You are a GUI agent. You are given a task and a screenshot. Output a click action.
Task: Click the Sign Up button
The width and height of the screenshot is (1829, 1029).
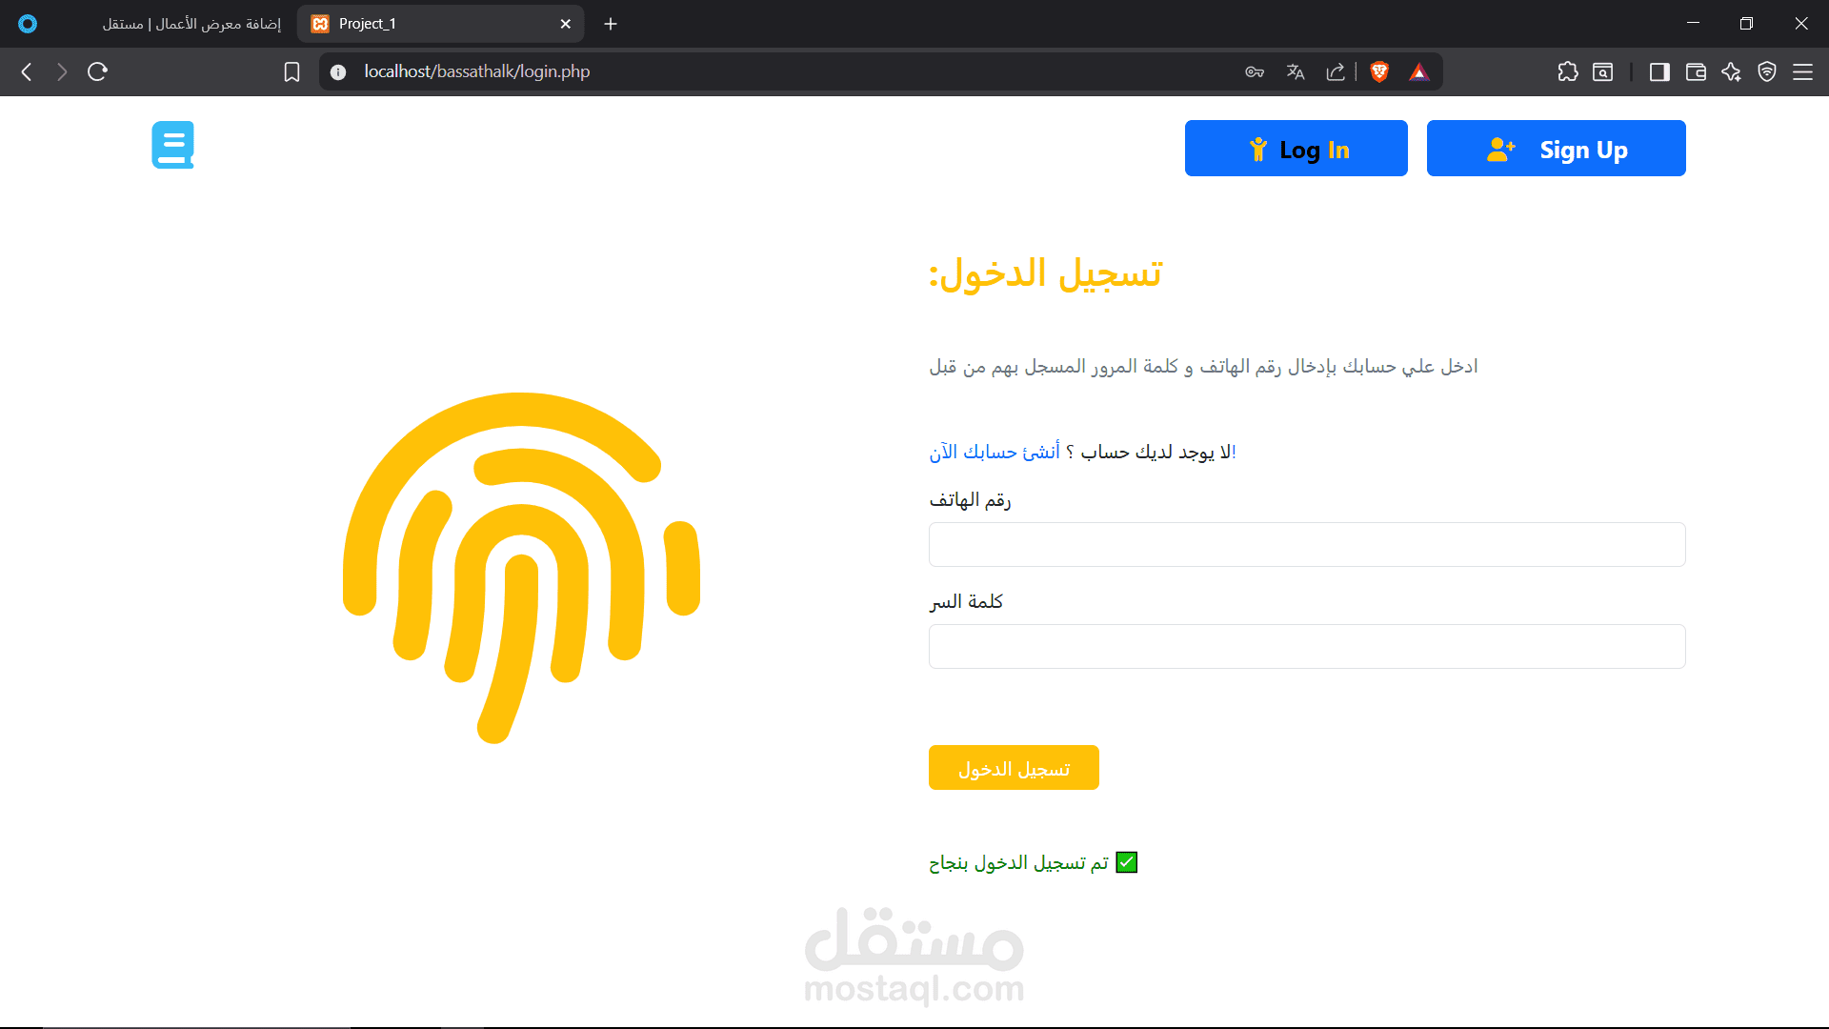click(x=1556, y=149)
